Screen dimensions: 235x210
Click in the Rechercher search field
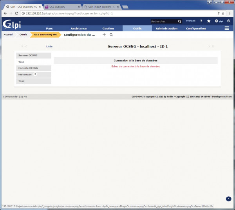164,22
